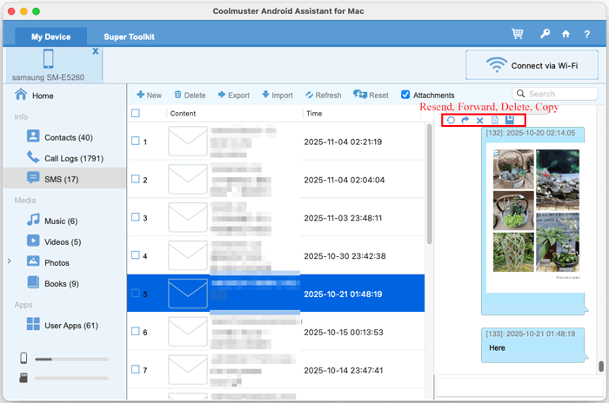Click the SD card usage bar

(71, 378)
